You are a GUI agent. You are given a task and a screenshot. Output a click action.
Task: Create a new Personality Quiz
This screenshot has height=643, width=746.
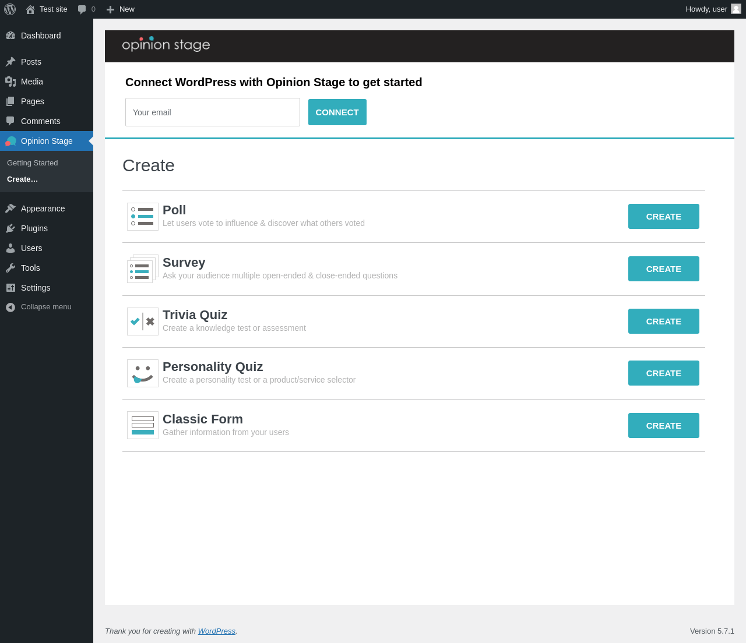(664, 373)
